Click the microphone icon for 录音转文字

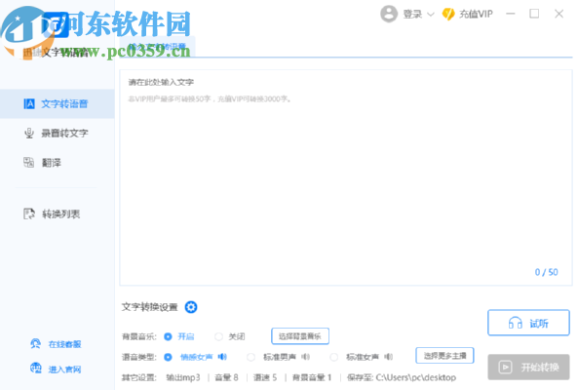[29, 133]
